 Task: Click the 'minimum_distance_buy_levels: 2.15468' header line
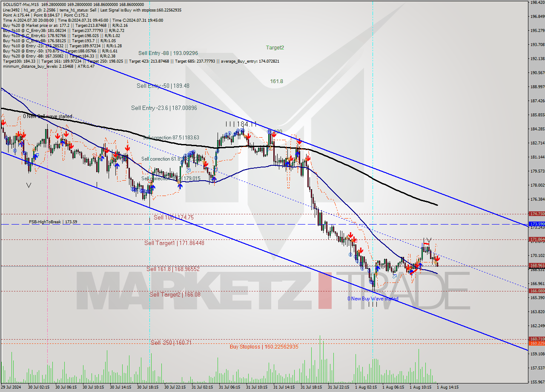49,66
